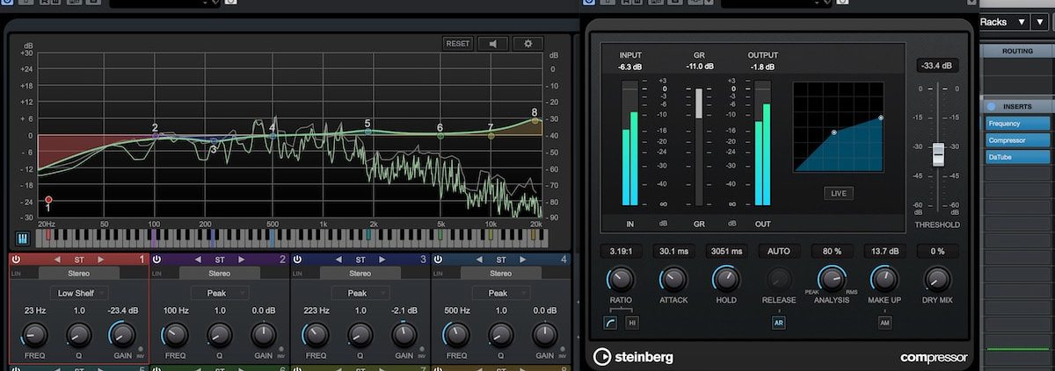The image size is (1055, 371).
Task: Enable the HI ratio button
Action: [631, 322]
